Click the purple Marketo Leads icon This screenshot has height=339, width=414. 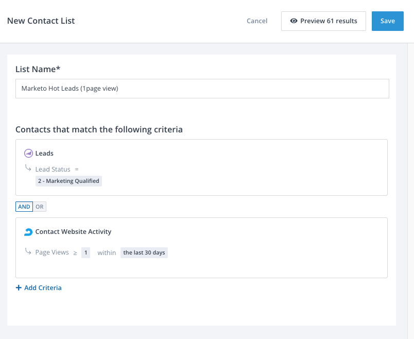pos(28,153)
